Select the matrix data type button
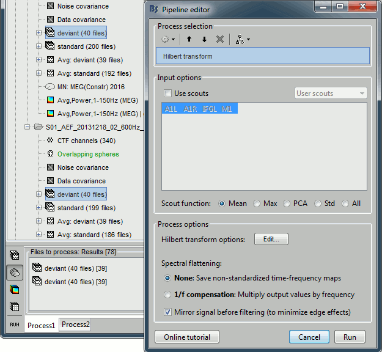Viewport: 382px width, 352px height. [14, 307]
